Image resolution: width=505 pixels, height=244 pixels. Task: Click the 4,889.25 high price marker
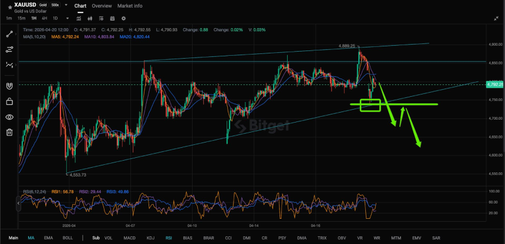[x=346, y=46]
